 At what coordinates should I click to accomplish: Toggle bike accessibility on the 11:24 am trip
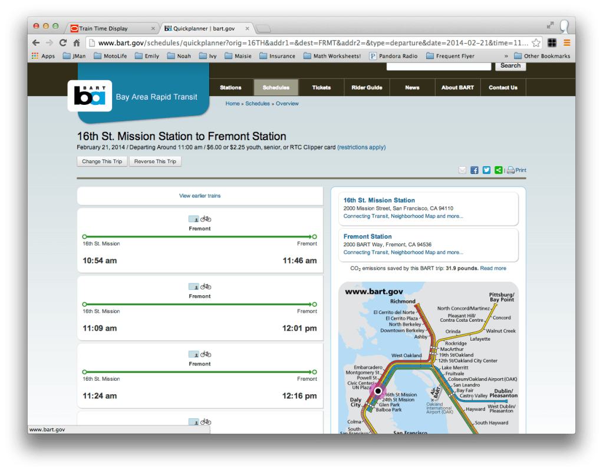pyautogui.click(x=205, y=354)
